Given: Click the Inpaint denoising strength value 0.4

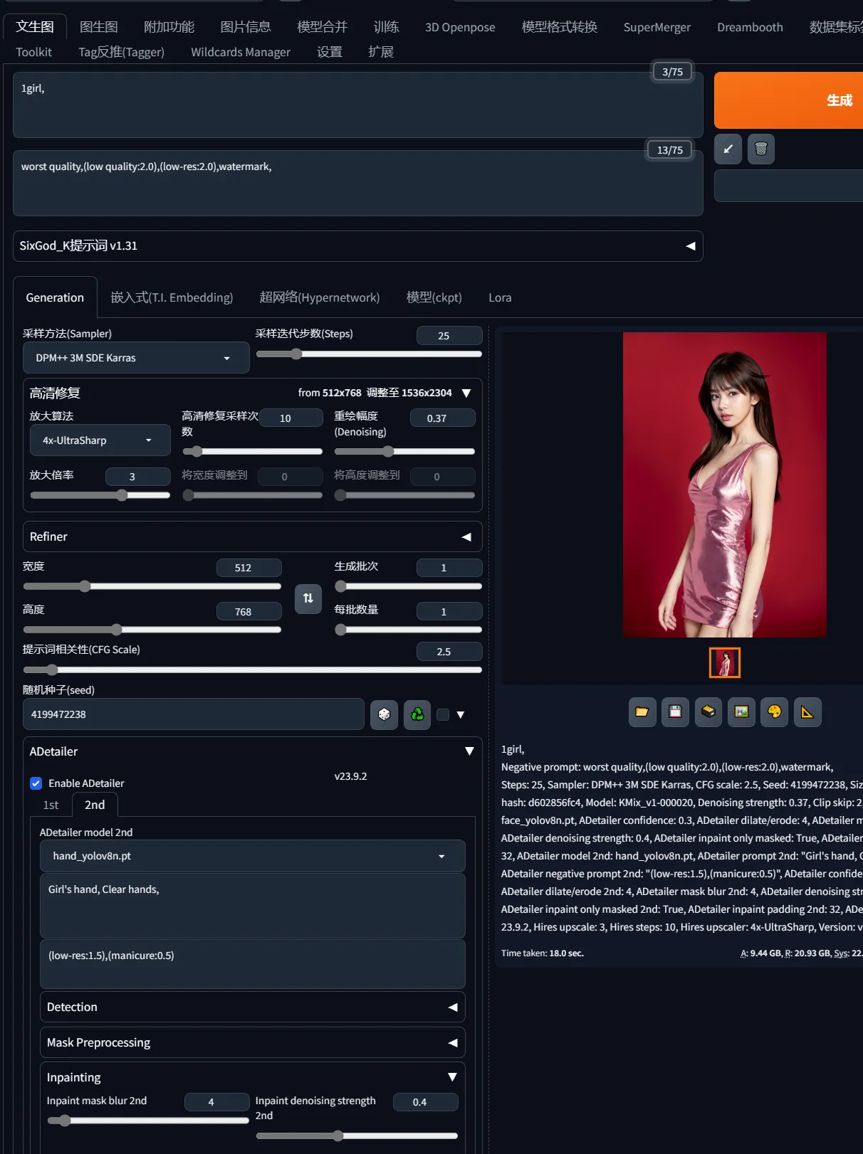Looking at the screenshot, I should tap(426, 1102).
